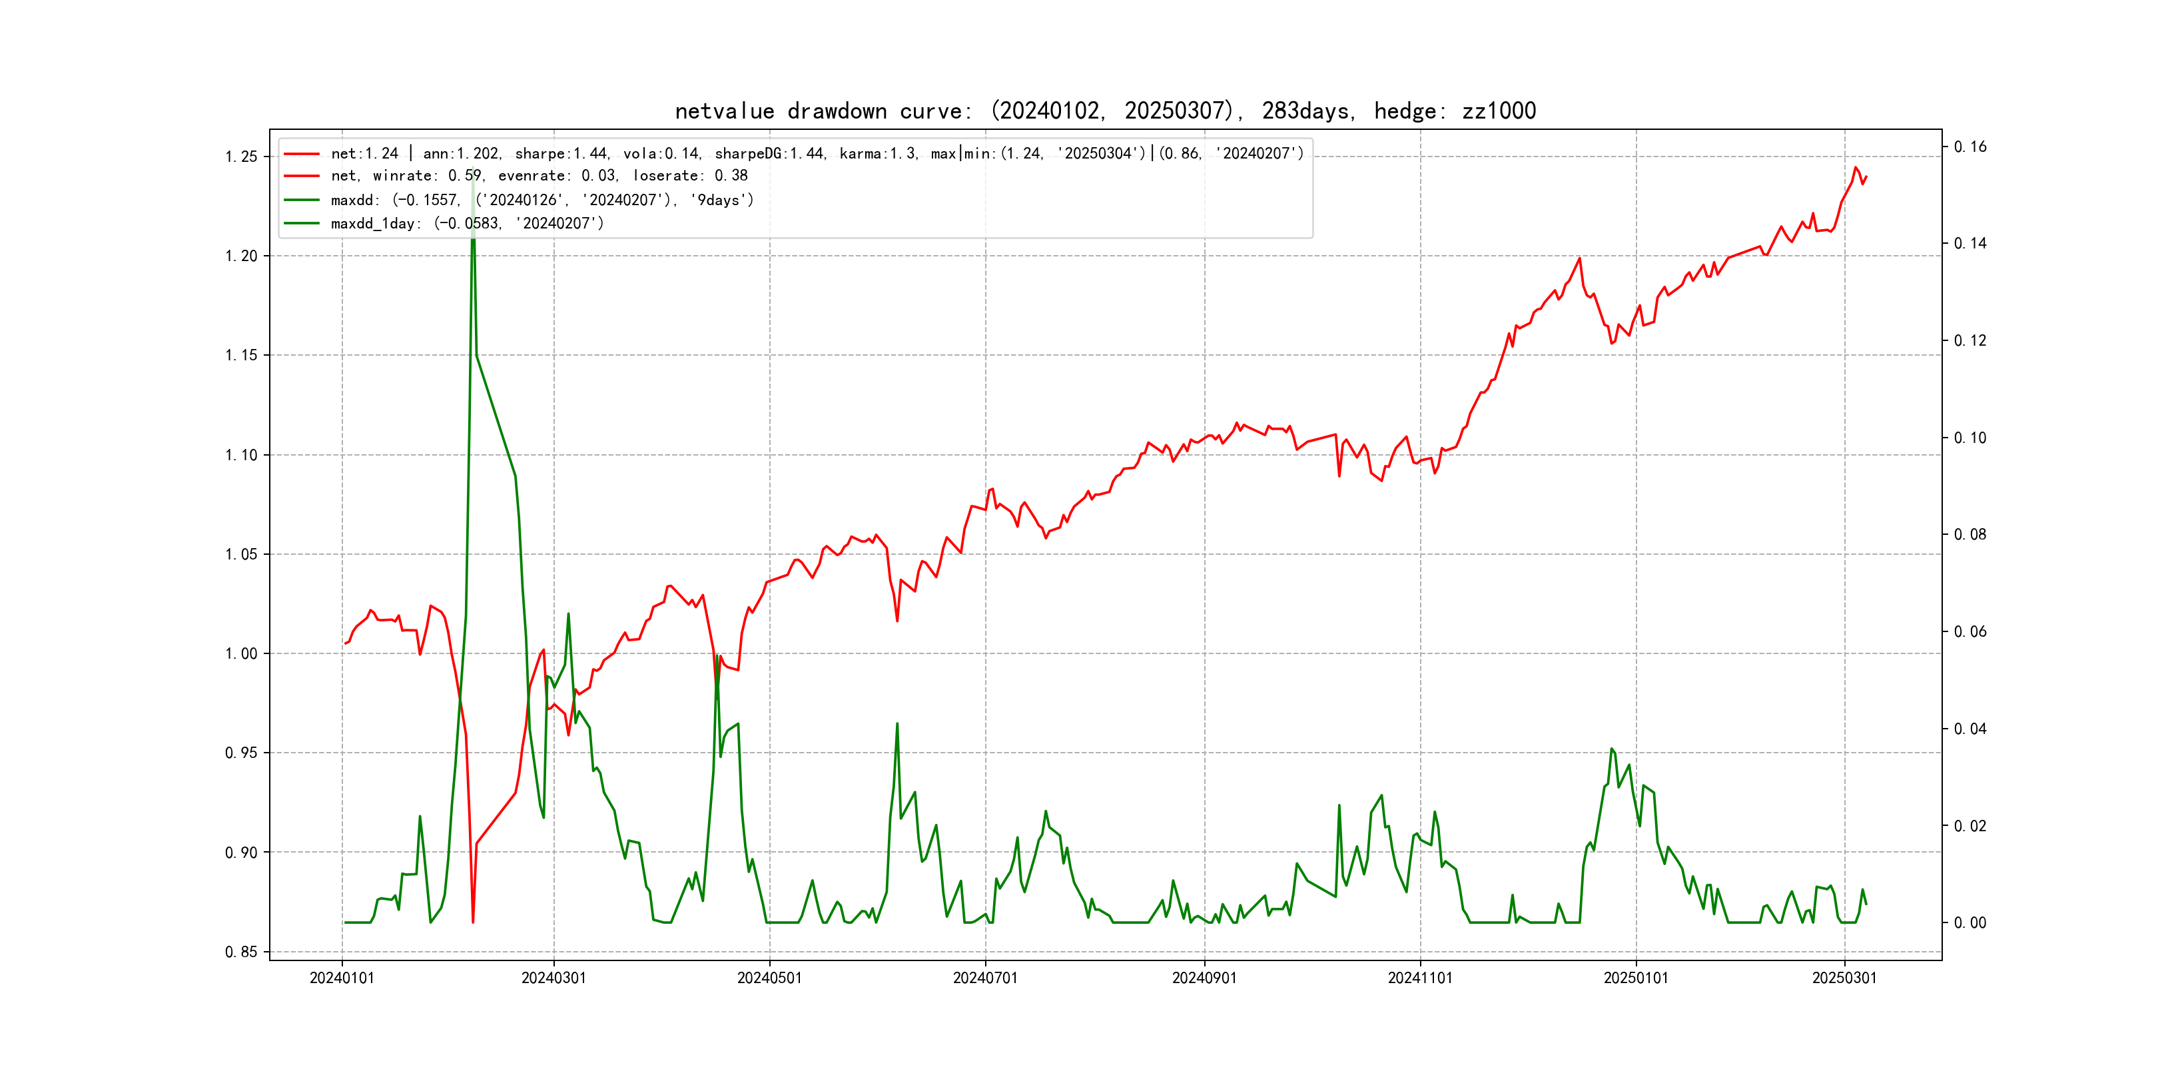Click the chart title text
This screenshot has height=1079, width=2158.
(1105, 111)
